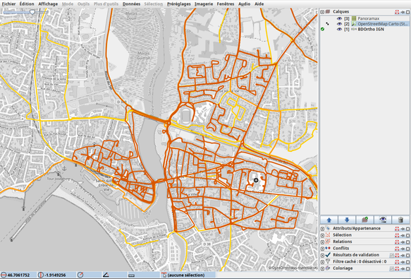Open preferences icon in Résultats de validation header
411x279 pixels.
pyautogui.click(x=392, y=255)
